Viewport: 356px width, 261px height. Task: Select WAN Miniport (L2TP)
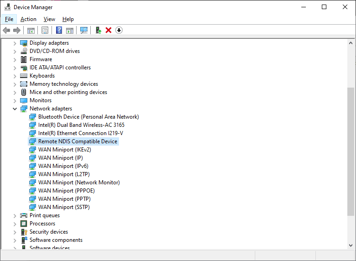pos(64,174)
